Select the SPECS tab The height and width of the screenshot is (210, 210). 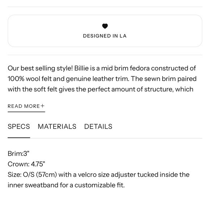[19, 126]
